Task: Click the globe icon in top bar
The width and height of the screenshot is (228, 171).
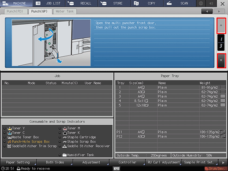Action: point(201,3)
